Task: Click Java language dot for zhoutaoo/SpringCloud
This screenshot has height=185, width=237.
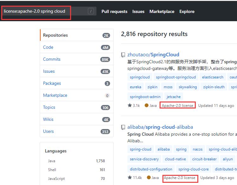Action: pyautogui.click(x=147, y=105)
